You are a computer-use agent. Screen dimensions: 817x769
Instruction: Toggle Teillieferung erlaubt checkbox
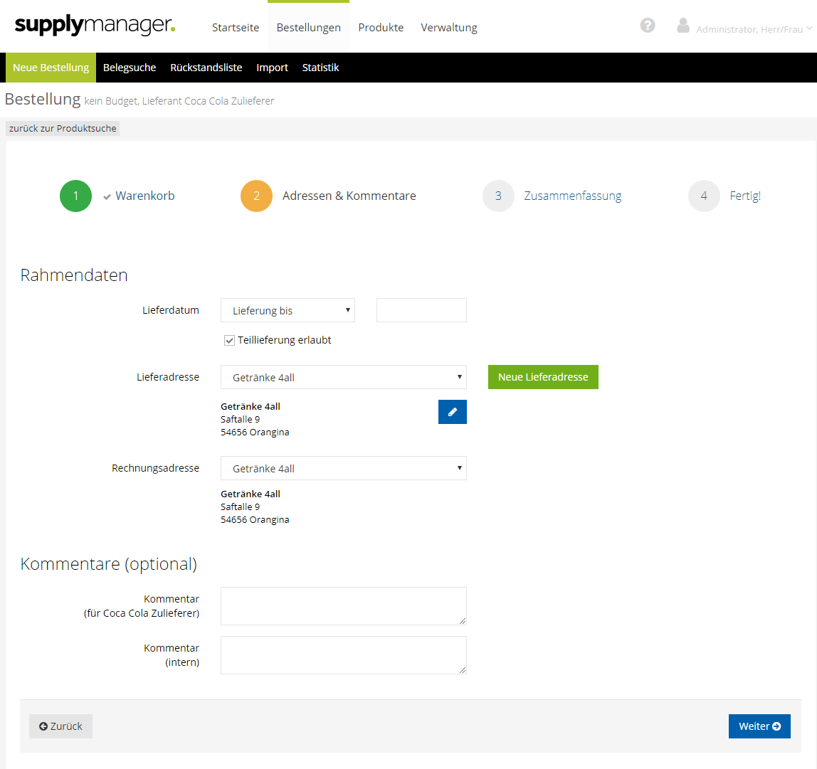[229, 341]
